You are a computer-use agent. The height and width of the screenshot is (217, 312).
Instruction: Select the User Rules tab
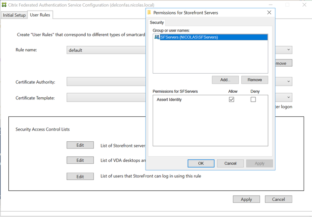point(40,15)
